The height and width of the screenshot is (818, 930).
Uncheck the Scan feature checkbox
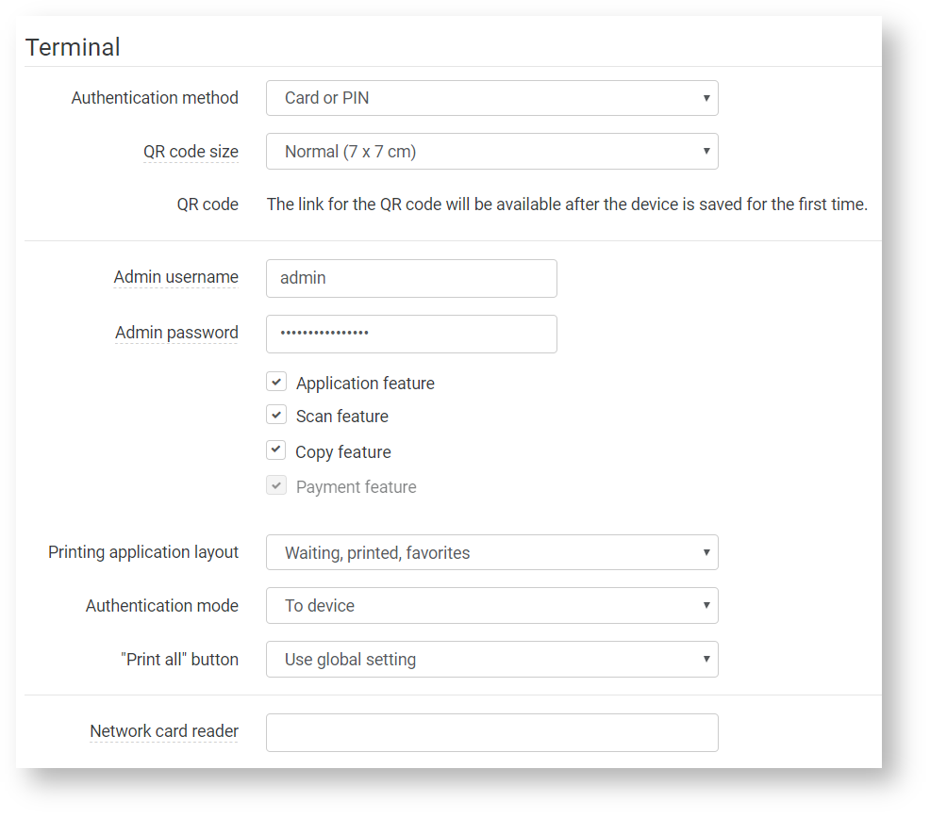pos(276,416)
